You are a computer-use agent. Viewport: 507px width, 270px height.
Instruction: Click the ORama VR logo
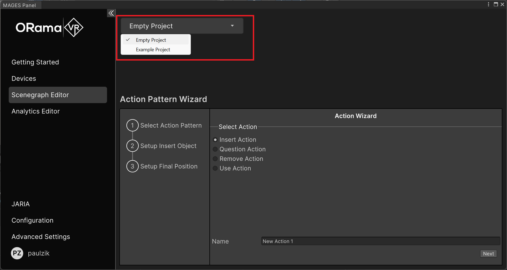click(49, 28)
